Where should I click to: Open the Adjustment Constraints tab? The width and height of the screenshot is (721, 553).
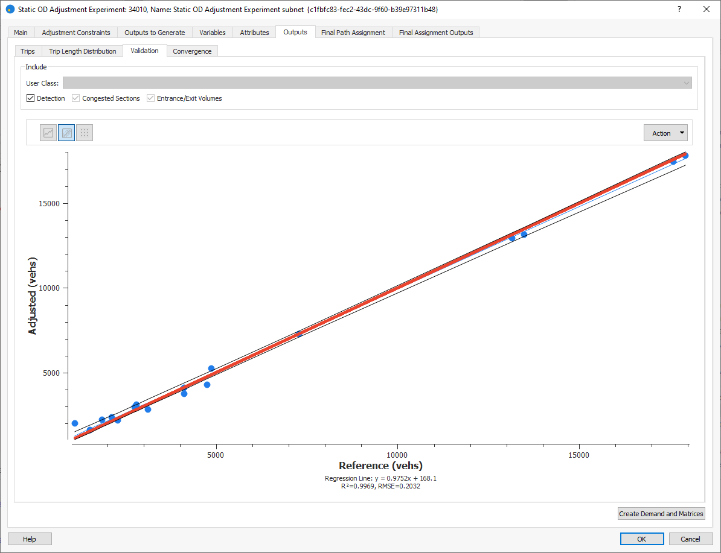point(76,33)
